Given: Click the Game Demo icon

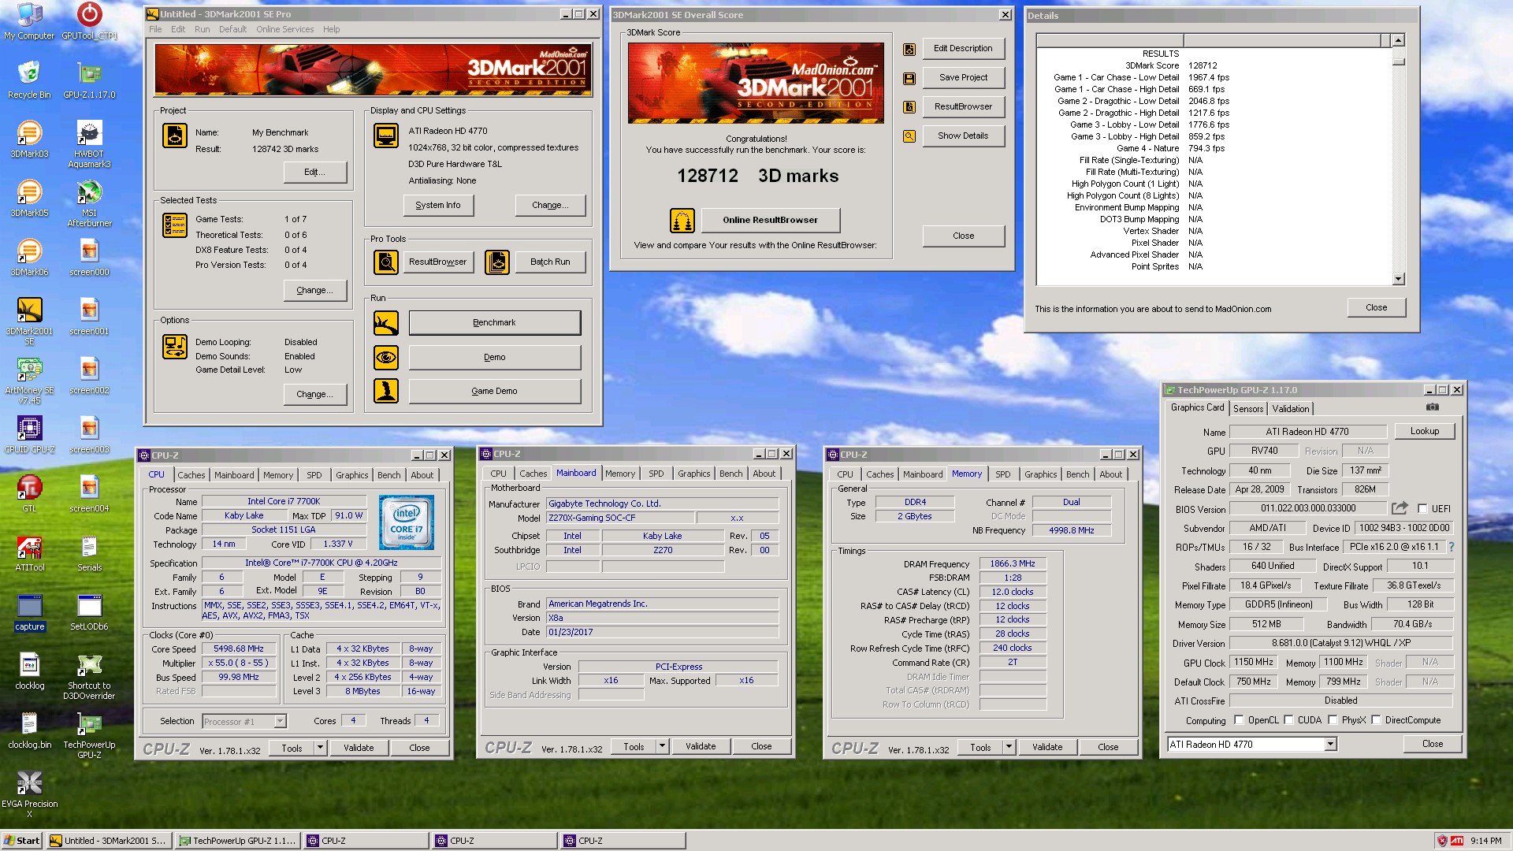Looking at the screenshot, I should [x=385, y=391].
